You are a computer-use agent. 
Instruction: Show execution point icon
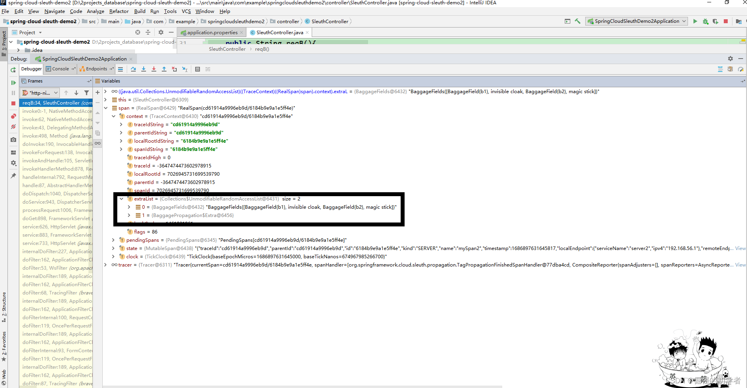coord(120,69)
